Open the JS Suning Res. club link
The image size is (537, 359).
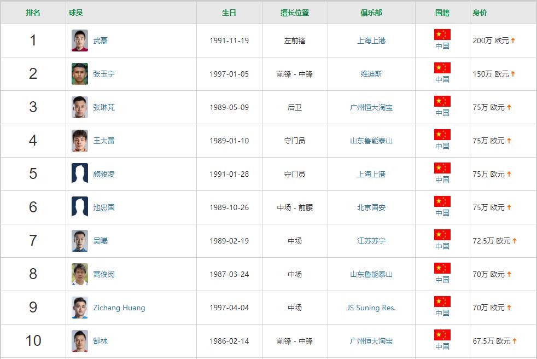pos(371,308)
